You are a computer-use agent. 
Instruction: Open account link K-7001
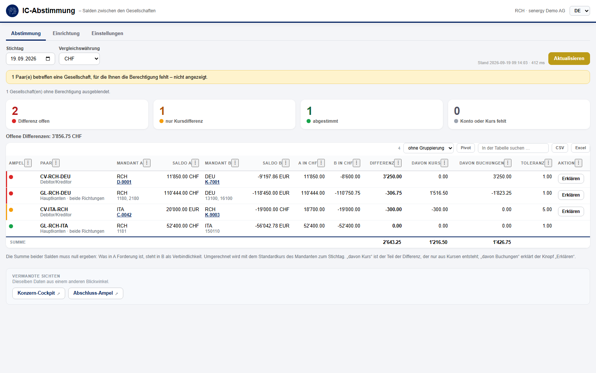212,182
